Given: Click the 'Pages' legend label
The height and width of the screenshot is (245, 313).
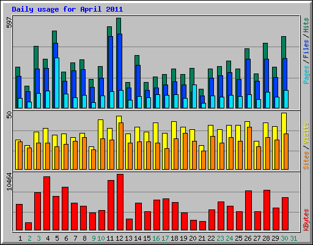Looking at the screenshot, I should 306,75.
